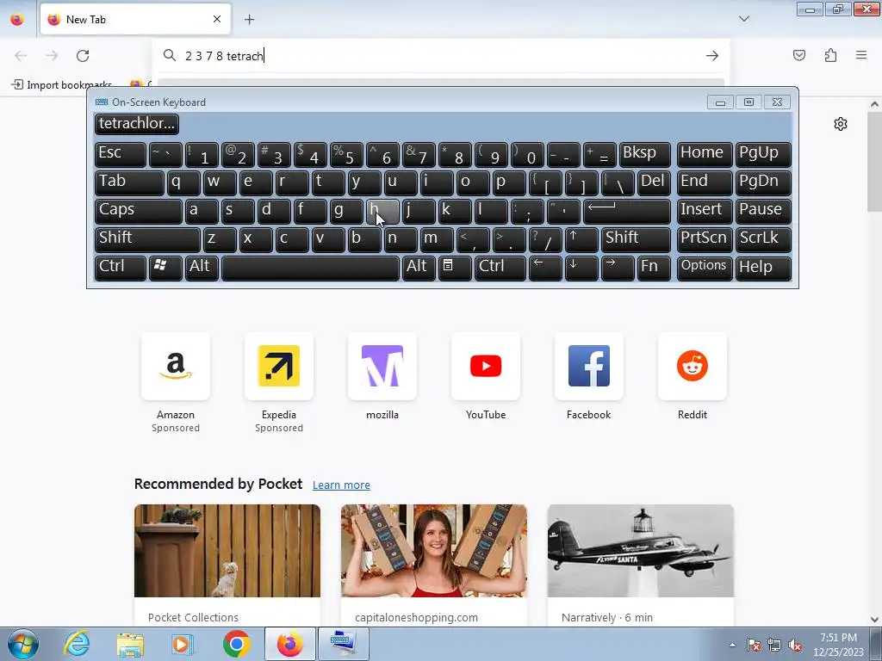
Task: Click the up arrow key on keyboard
Action: (x=581, y=239)
